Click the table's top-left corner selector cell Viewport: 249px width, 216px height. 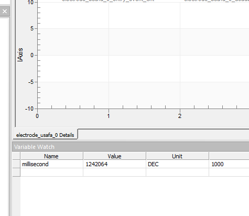pyautogui.click(x=16, y=156)
